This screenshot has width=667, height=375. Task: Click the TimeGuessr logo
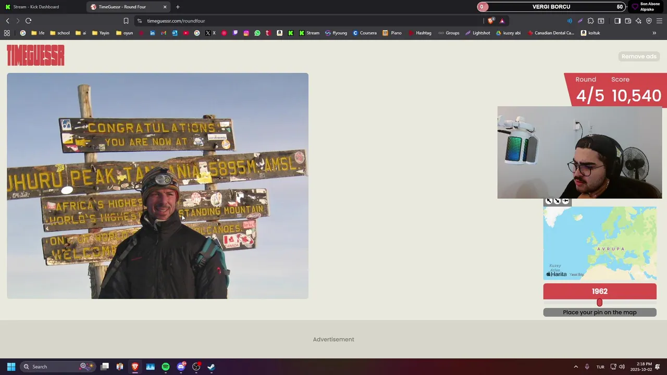click(x=35, y=55)
